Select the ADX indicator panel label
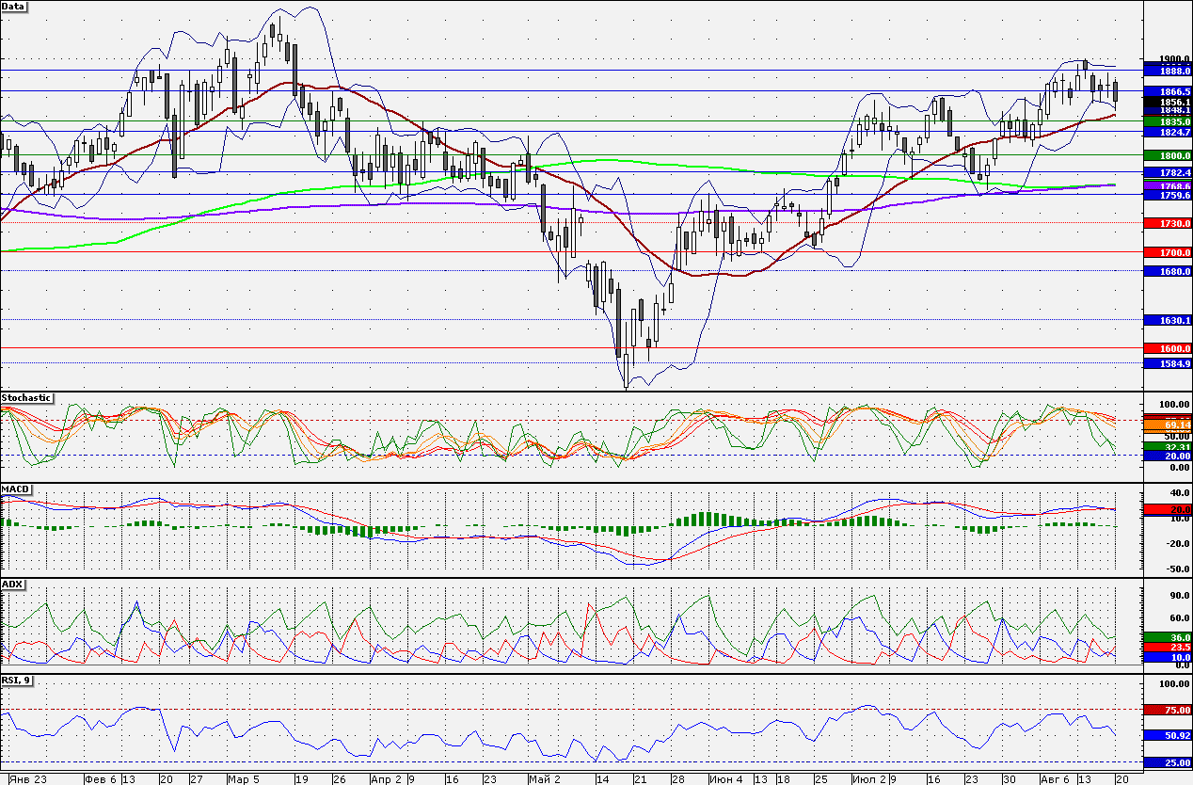1193x785 pixels. (x=13, y=585)
